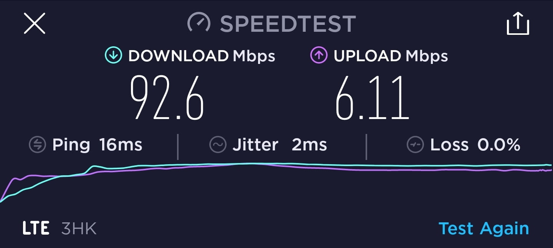Tap the share results icon
Viewport: 553px width, 248px height.
coord(518,24)
